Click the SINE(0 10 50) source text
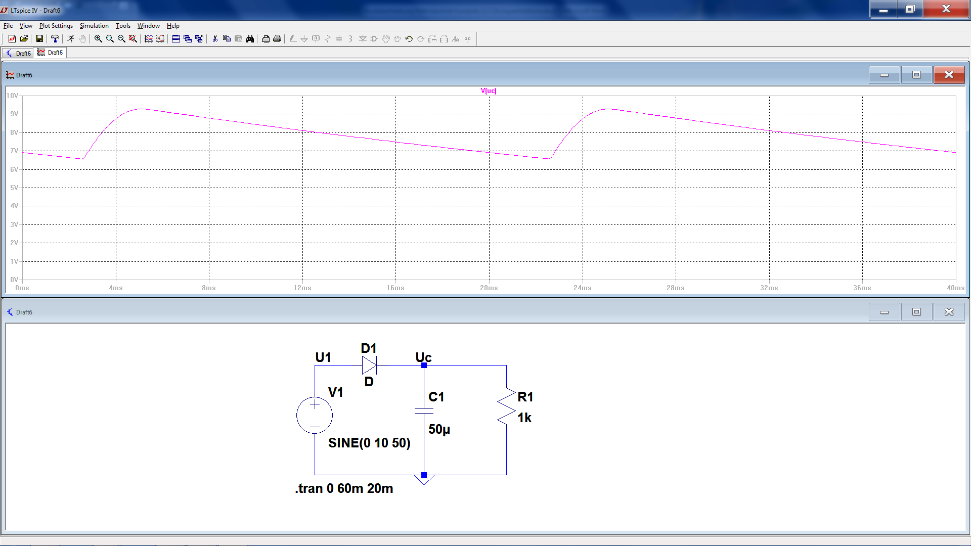971x546 pixels. (369, 443)
